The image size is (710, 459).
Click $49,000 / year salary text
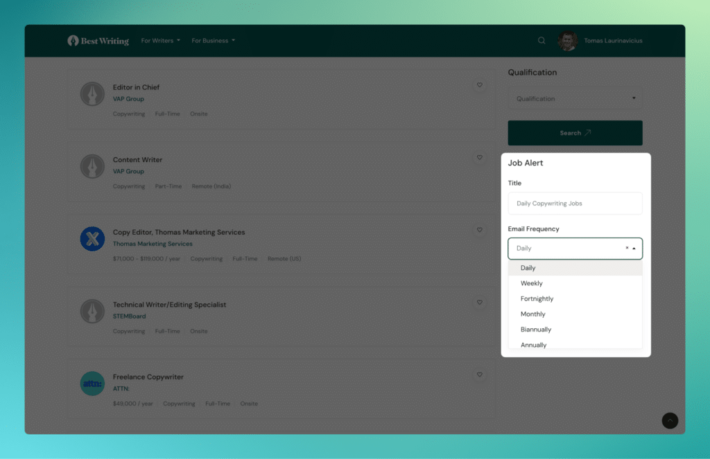click(x=132, y=404)
